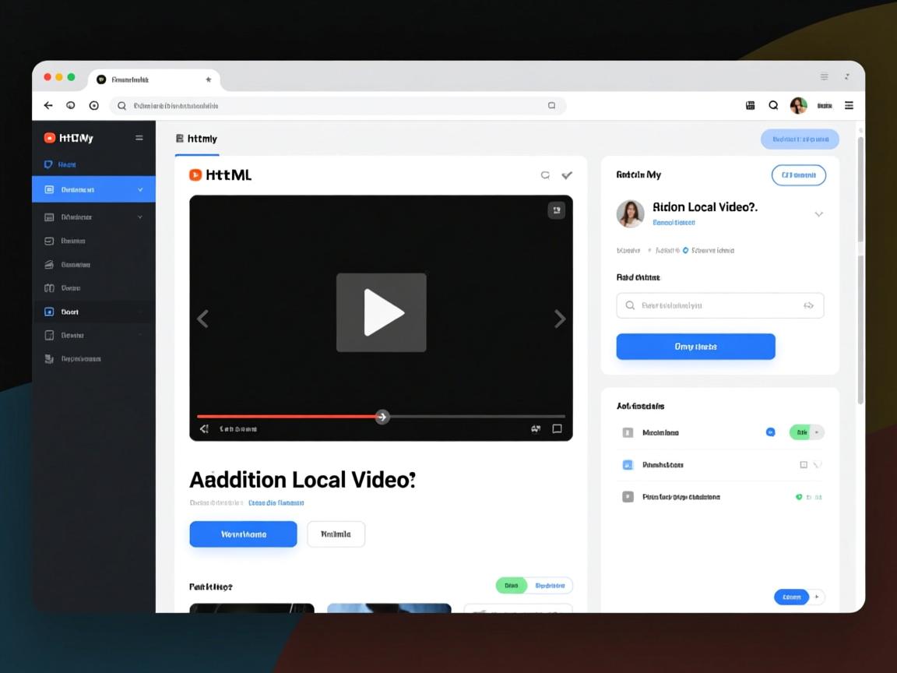The height and width of the screenshot is (673, 897).
Task: Click the checkmark icon in the HttML card header
Action: 567,175
